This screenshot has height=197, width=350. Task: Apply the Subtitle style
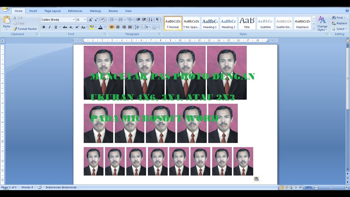(266, 23)
